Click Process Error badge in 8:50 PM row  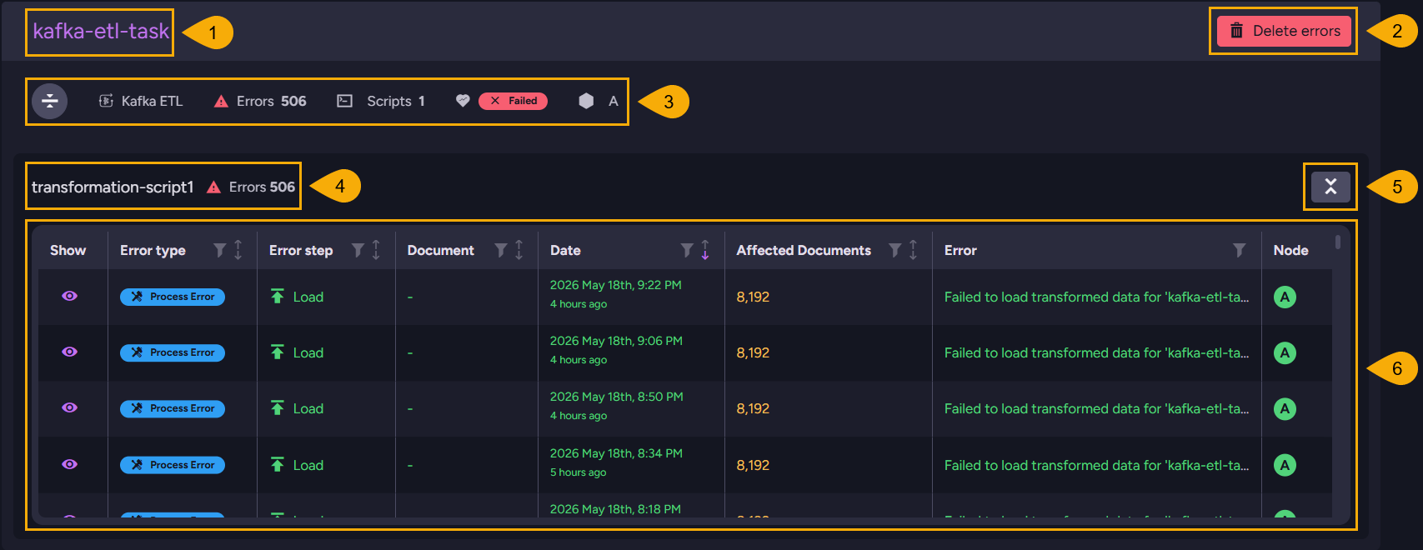(x=173, y=408)
